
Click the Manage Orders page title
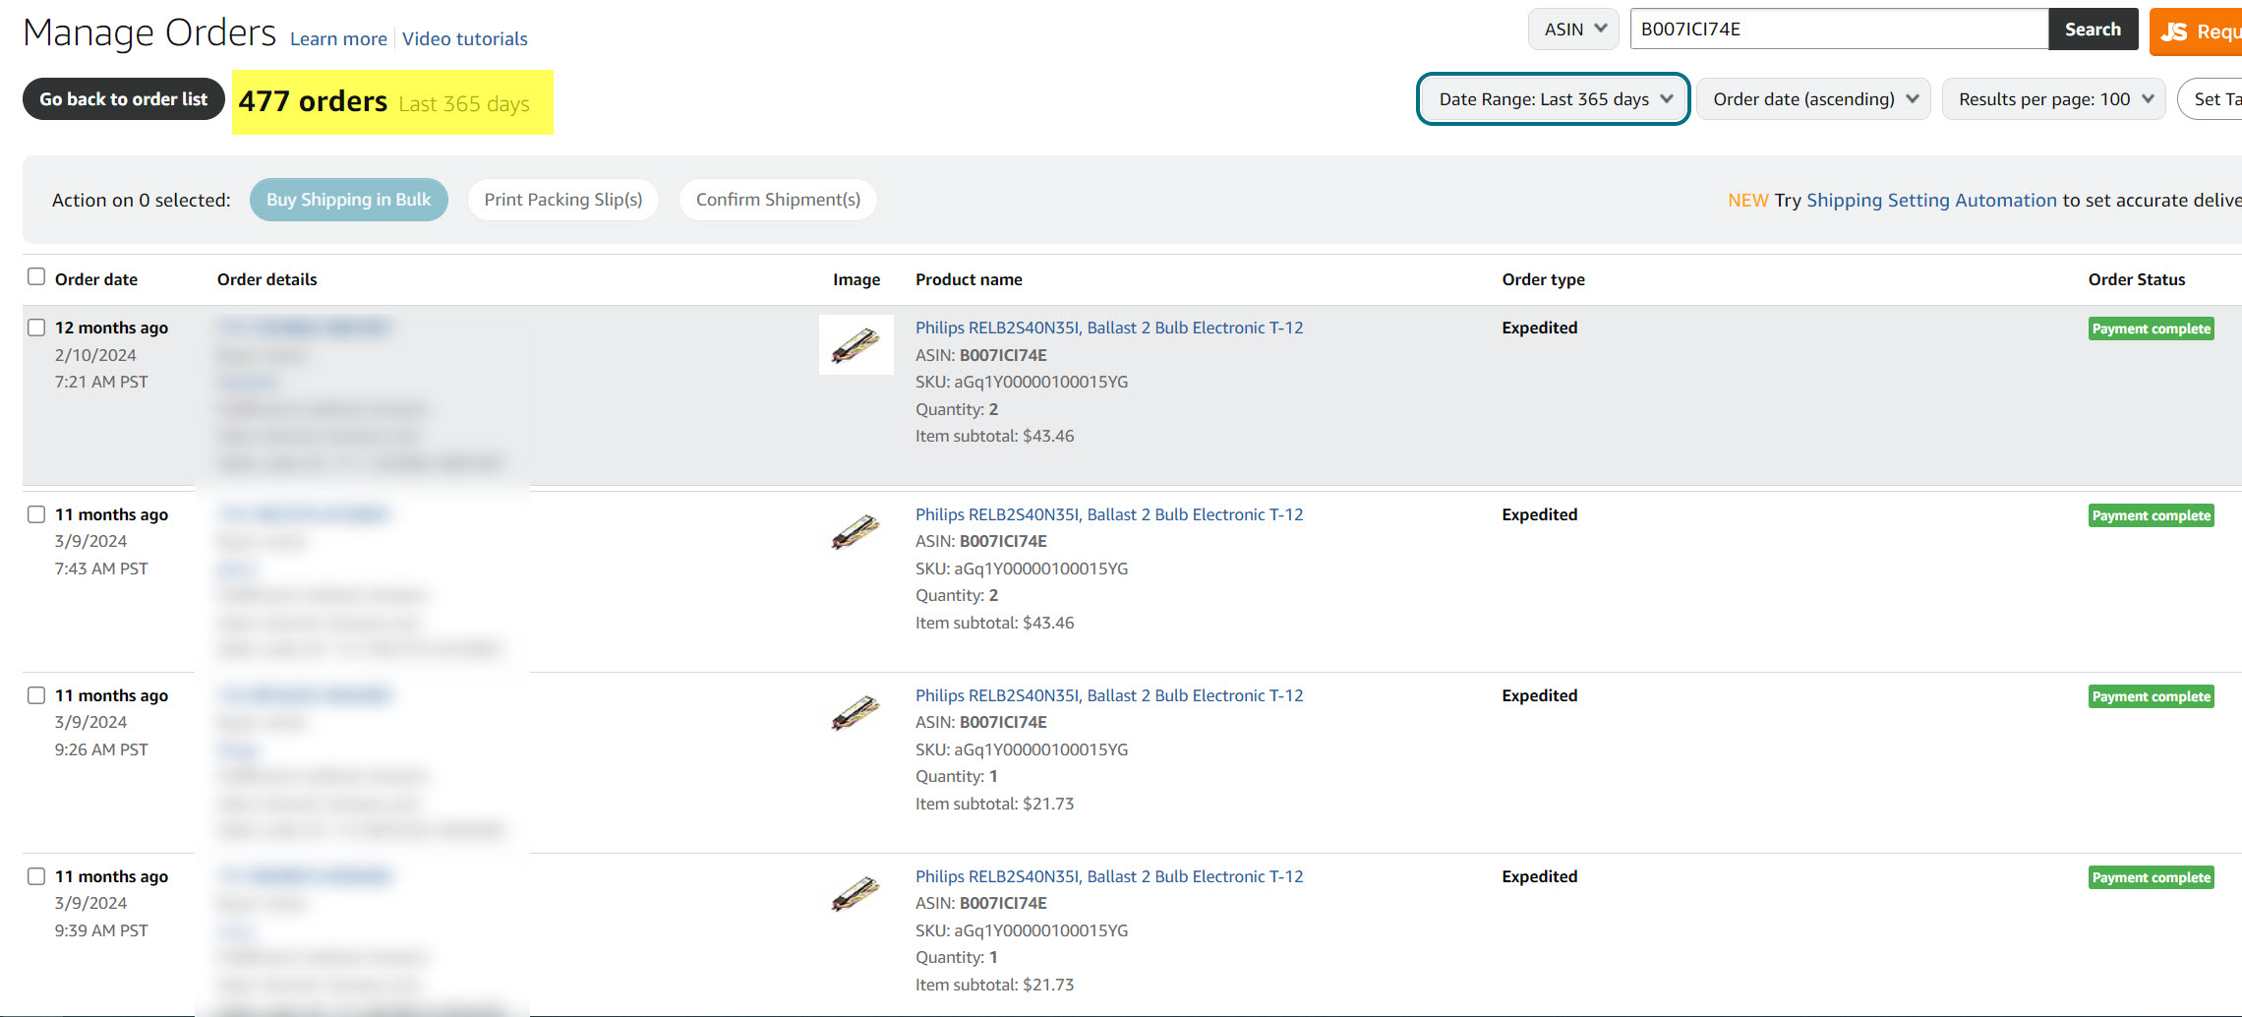tap(149, 32)
